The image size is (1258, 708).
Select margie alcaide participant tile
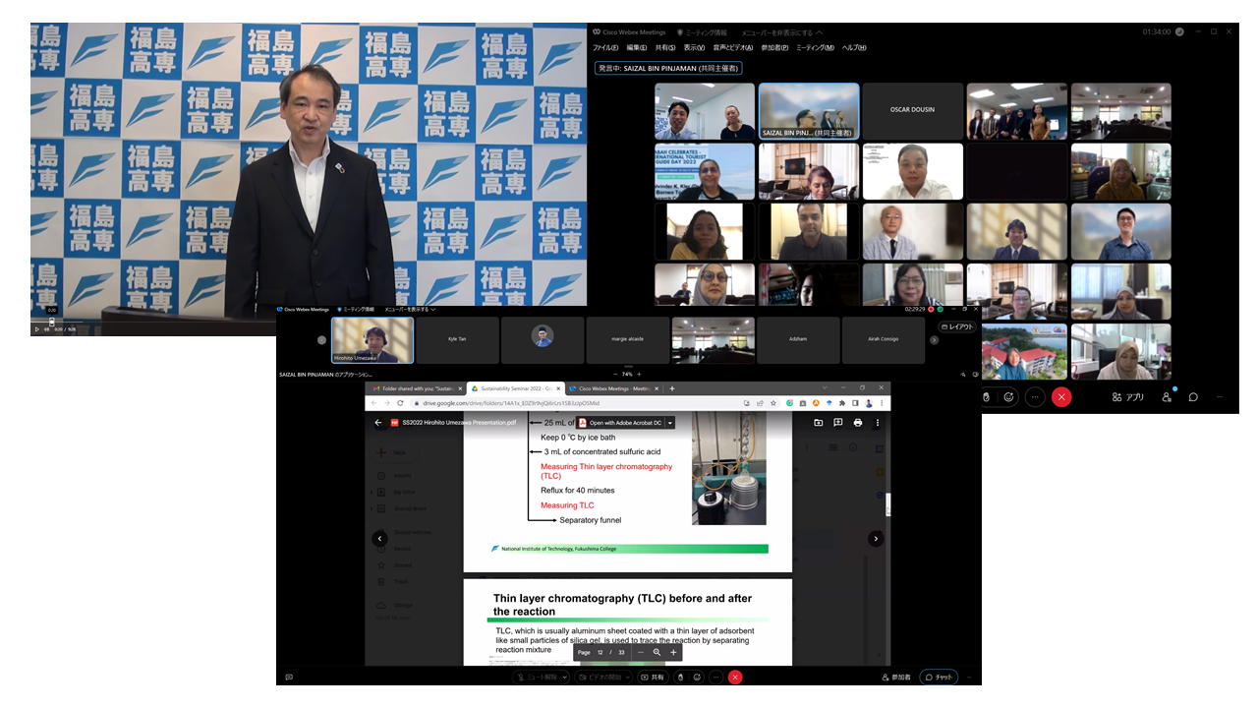pyautogui.click(x=627, y=340)
